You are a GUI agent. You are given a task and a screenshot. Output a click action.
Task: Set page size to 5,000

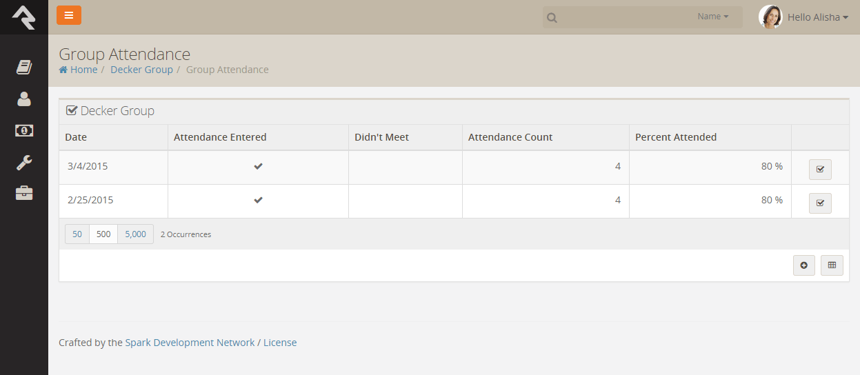click(x=136, y=234)
